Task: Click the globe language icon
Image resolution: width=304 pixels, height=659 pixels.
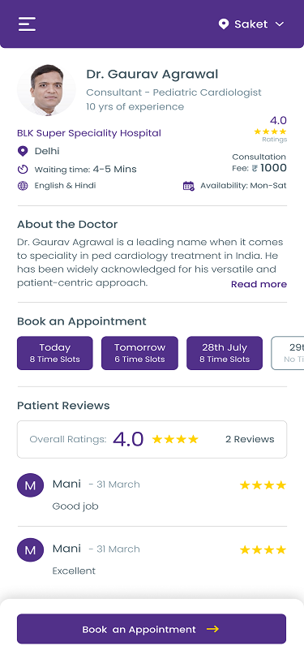Action: pyautogui.click(x=23, y=186)
